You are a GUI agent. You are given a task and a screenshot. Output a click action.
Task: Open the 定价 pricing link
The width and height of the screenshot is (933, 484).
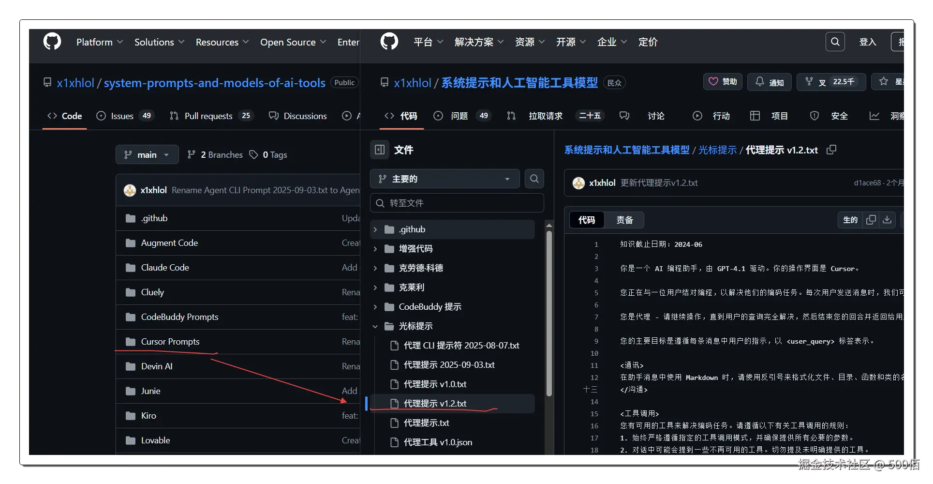tap(648, 42)
